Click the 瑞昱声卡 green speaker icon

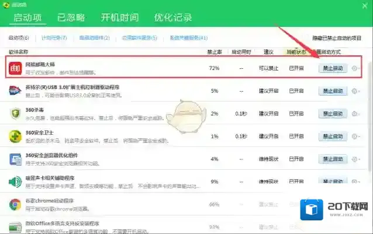[15, 182]
